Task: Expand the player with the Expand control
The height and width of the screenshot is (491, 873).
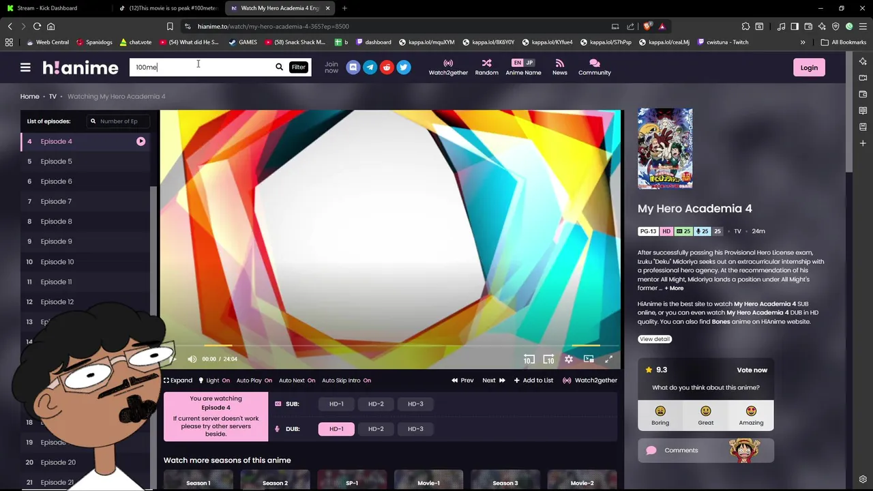Action: click(x=178, y=381)
